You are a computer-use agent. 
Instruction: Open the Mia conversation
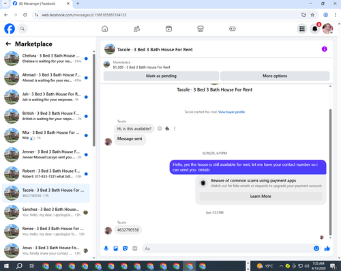[46, 135]
